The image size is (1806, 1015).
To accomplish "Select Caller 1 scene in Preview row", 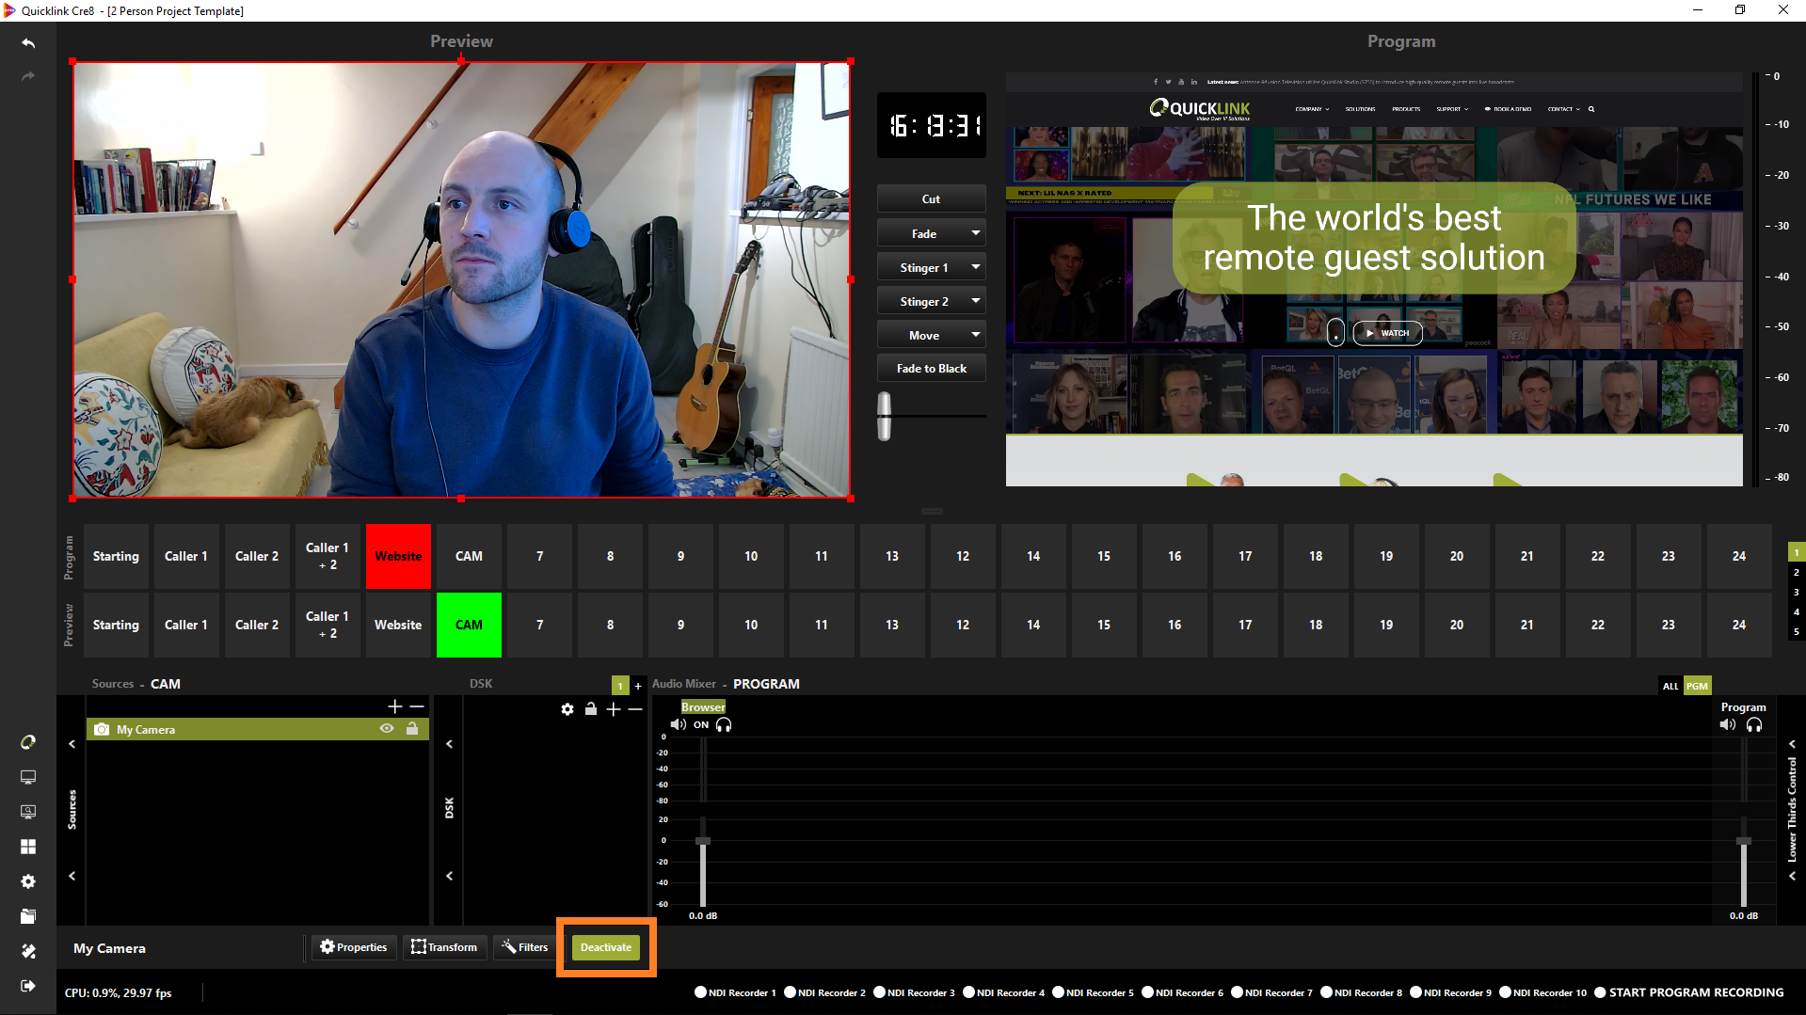I will tap(186, 625).
